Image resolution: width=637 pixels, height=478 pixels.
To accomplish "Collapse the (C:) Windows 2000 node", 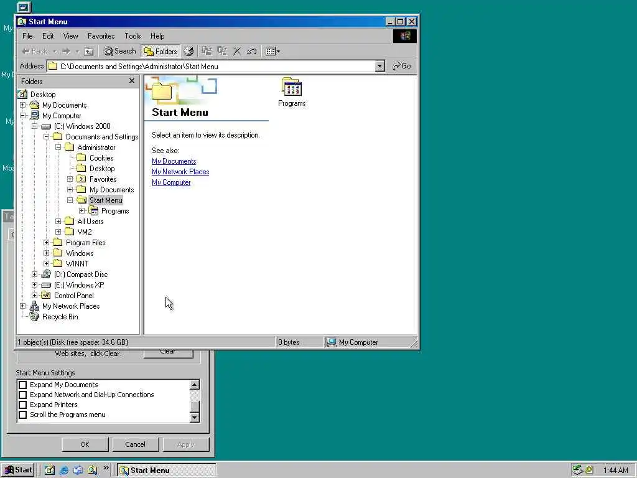I will [35, 126].
